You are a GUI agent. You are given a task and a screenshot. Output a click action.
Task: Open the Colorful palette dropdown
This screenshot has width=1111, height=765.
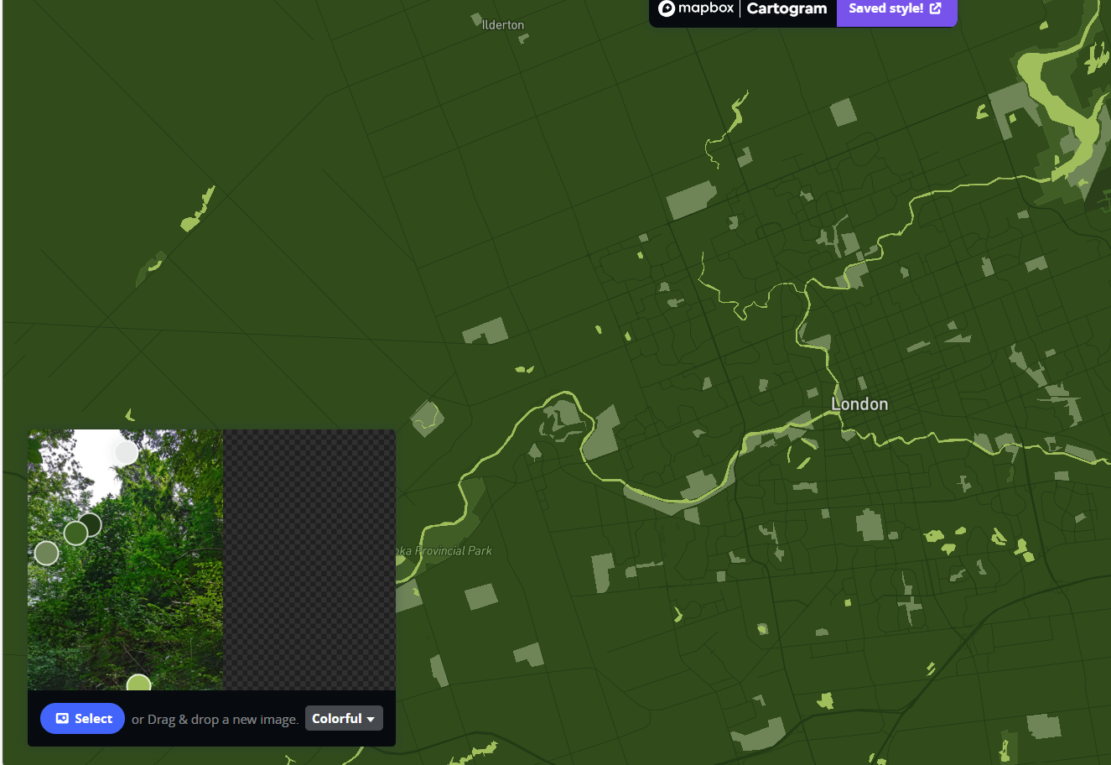(344, 718)
